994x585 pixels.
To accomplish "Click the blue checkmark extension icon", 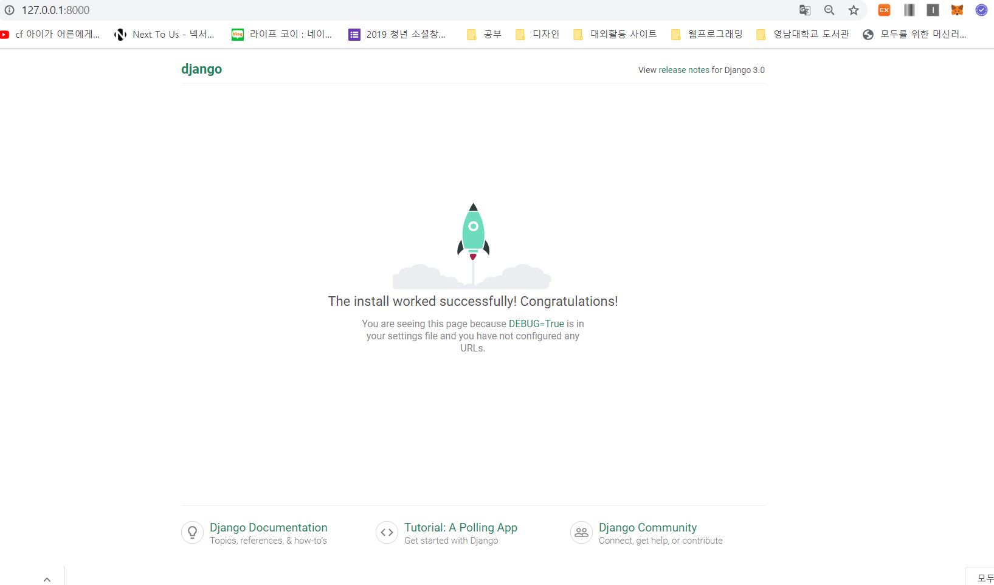I will [981, 10].
